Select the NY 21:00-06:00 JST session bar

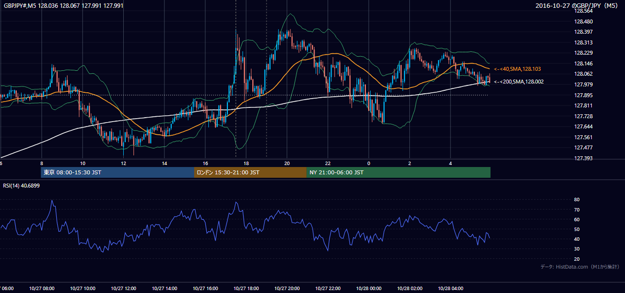click(x=399, y=172)
